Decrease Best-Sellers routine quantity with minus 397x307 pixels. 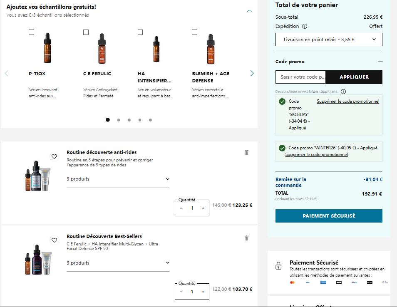(x=181, y=292)
